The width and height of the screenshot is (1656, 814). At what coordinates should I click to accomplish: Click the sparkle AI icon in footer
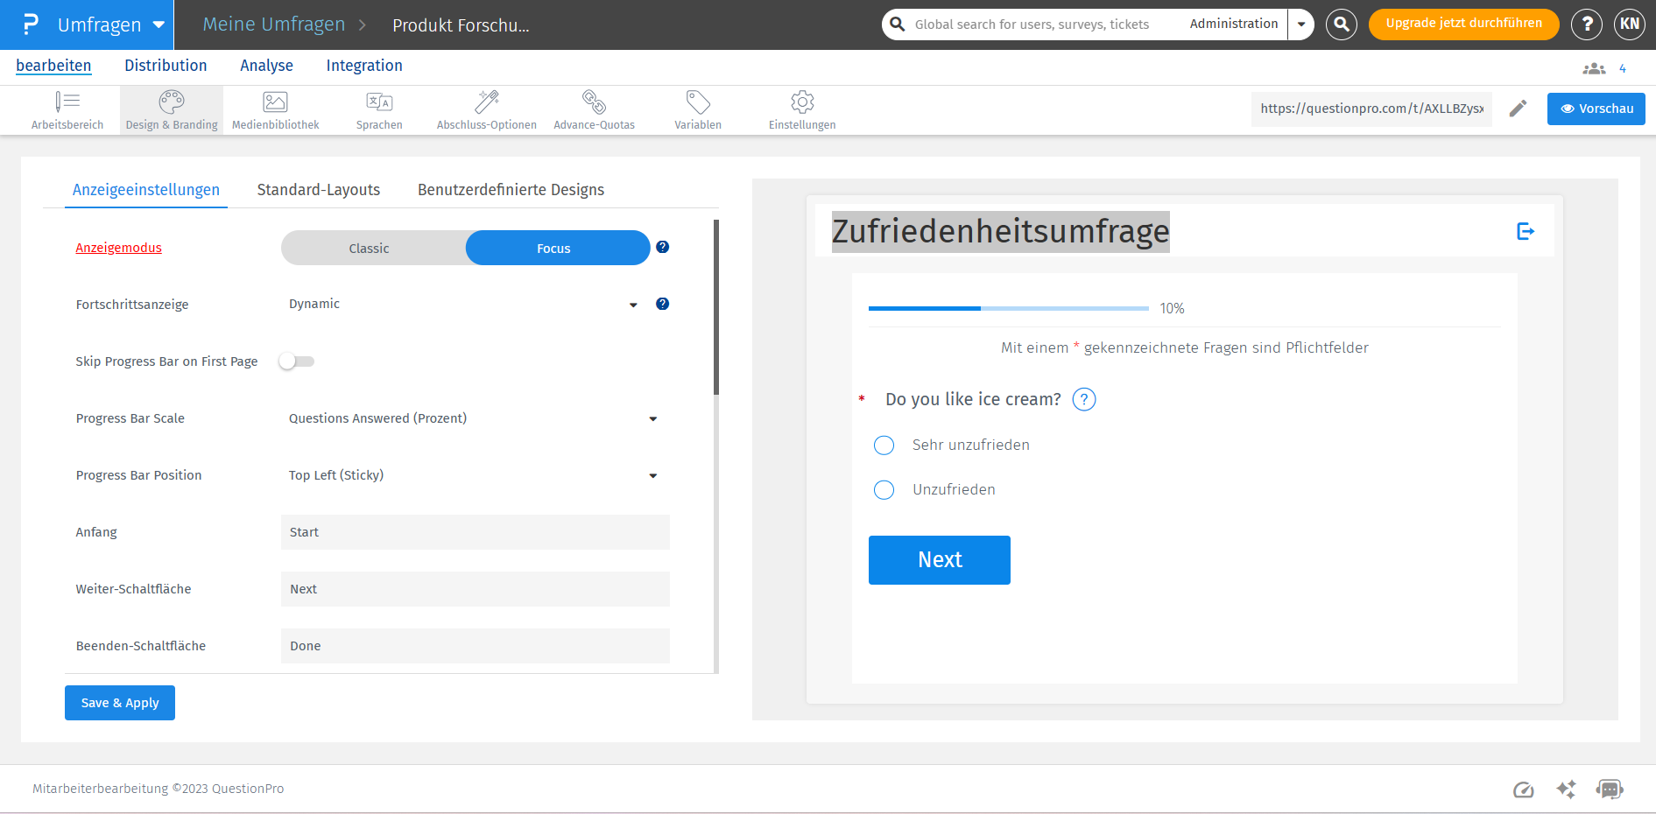pos(1567,789)
